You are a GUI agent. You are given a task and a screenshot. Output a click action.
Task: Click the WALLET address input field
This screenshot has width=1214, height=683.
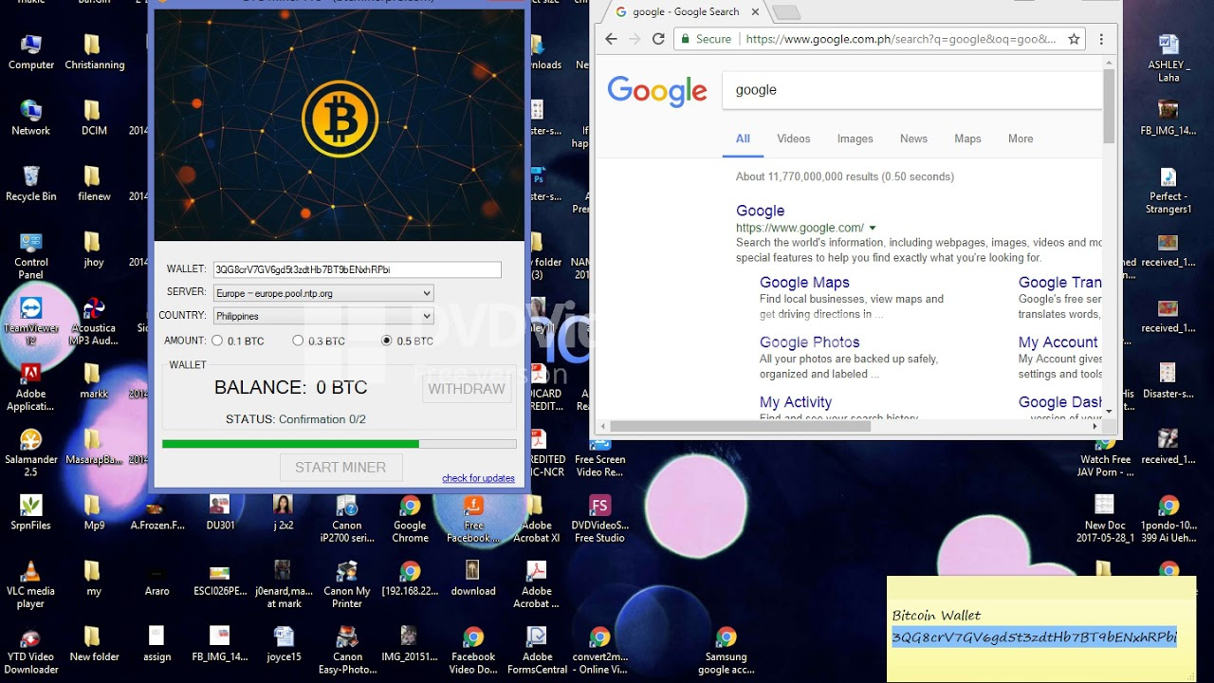coord(357,269)
